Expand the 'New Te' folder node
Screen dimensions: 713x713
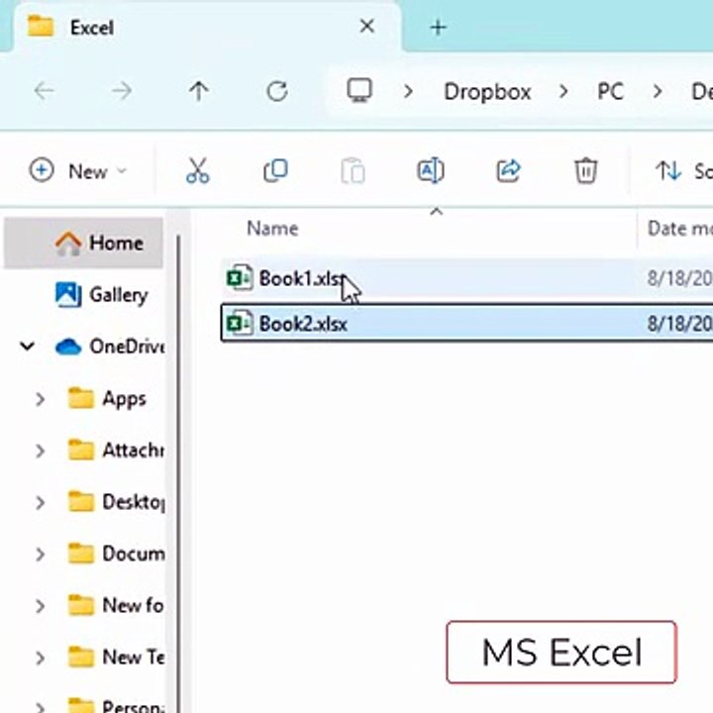pos(40,659)
